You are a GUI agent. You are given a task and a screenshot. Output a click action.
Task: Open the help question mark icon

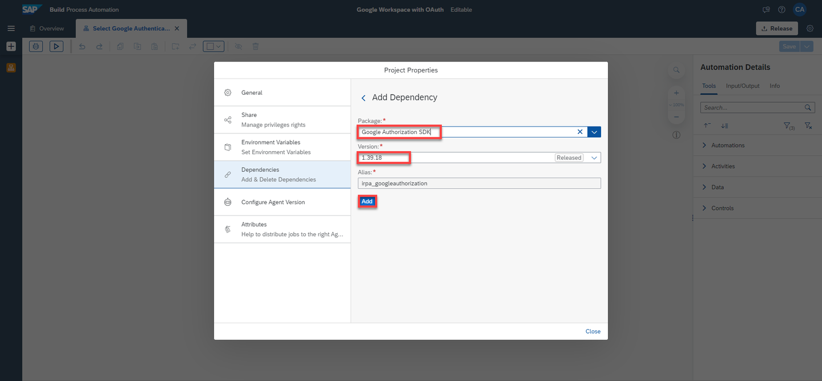point(781,10)
